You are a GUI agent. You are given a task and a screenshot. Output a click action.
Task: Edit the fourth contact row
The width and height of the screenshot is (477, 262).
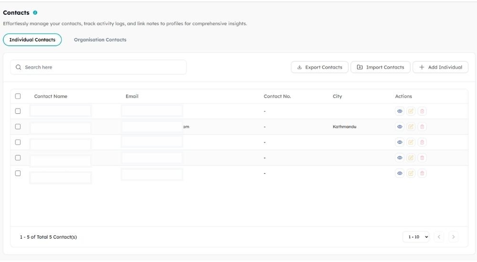pos(411,158)
